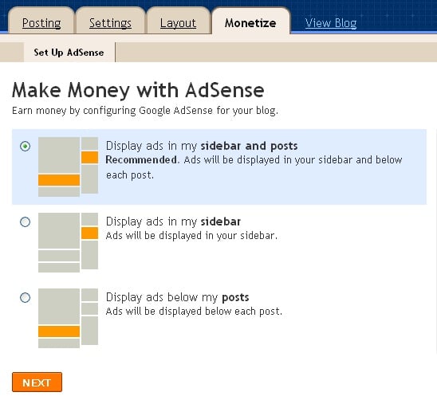Click the Make Money with AdSense heading

pyautogui.click(x=138, y=91)
